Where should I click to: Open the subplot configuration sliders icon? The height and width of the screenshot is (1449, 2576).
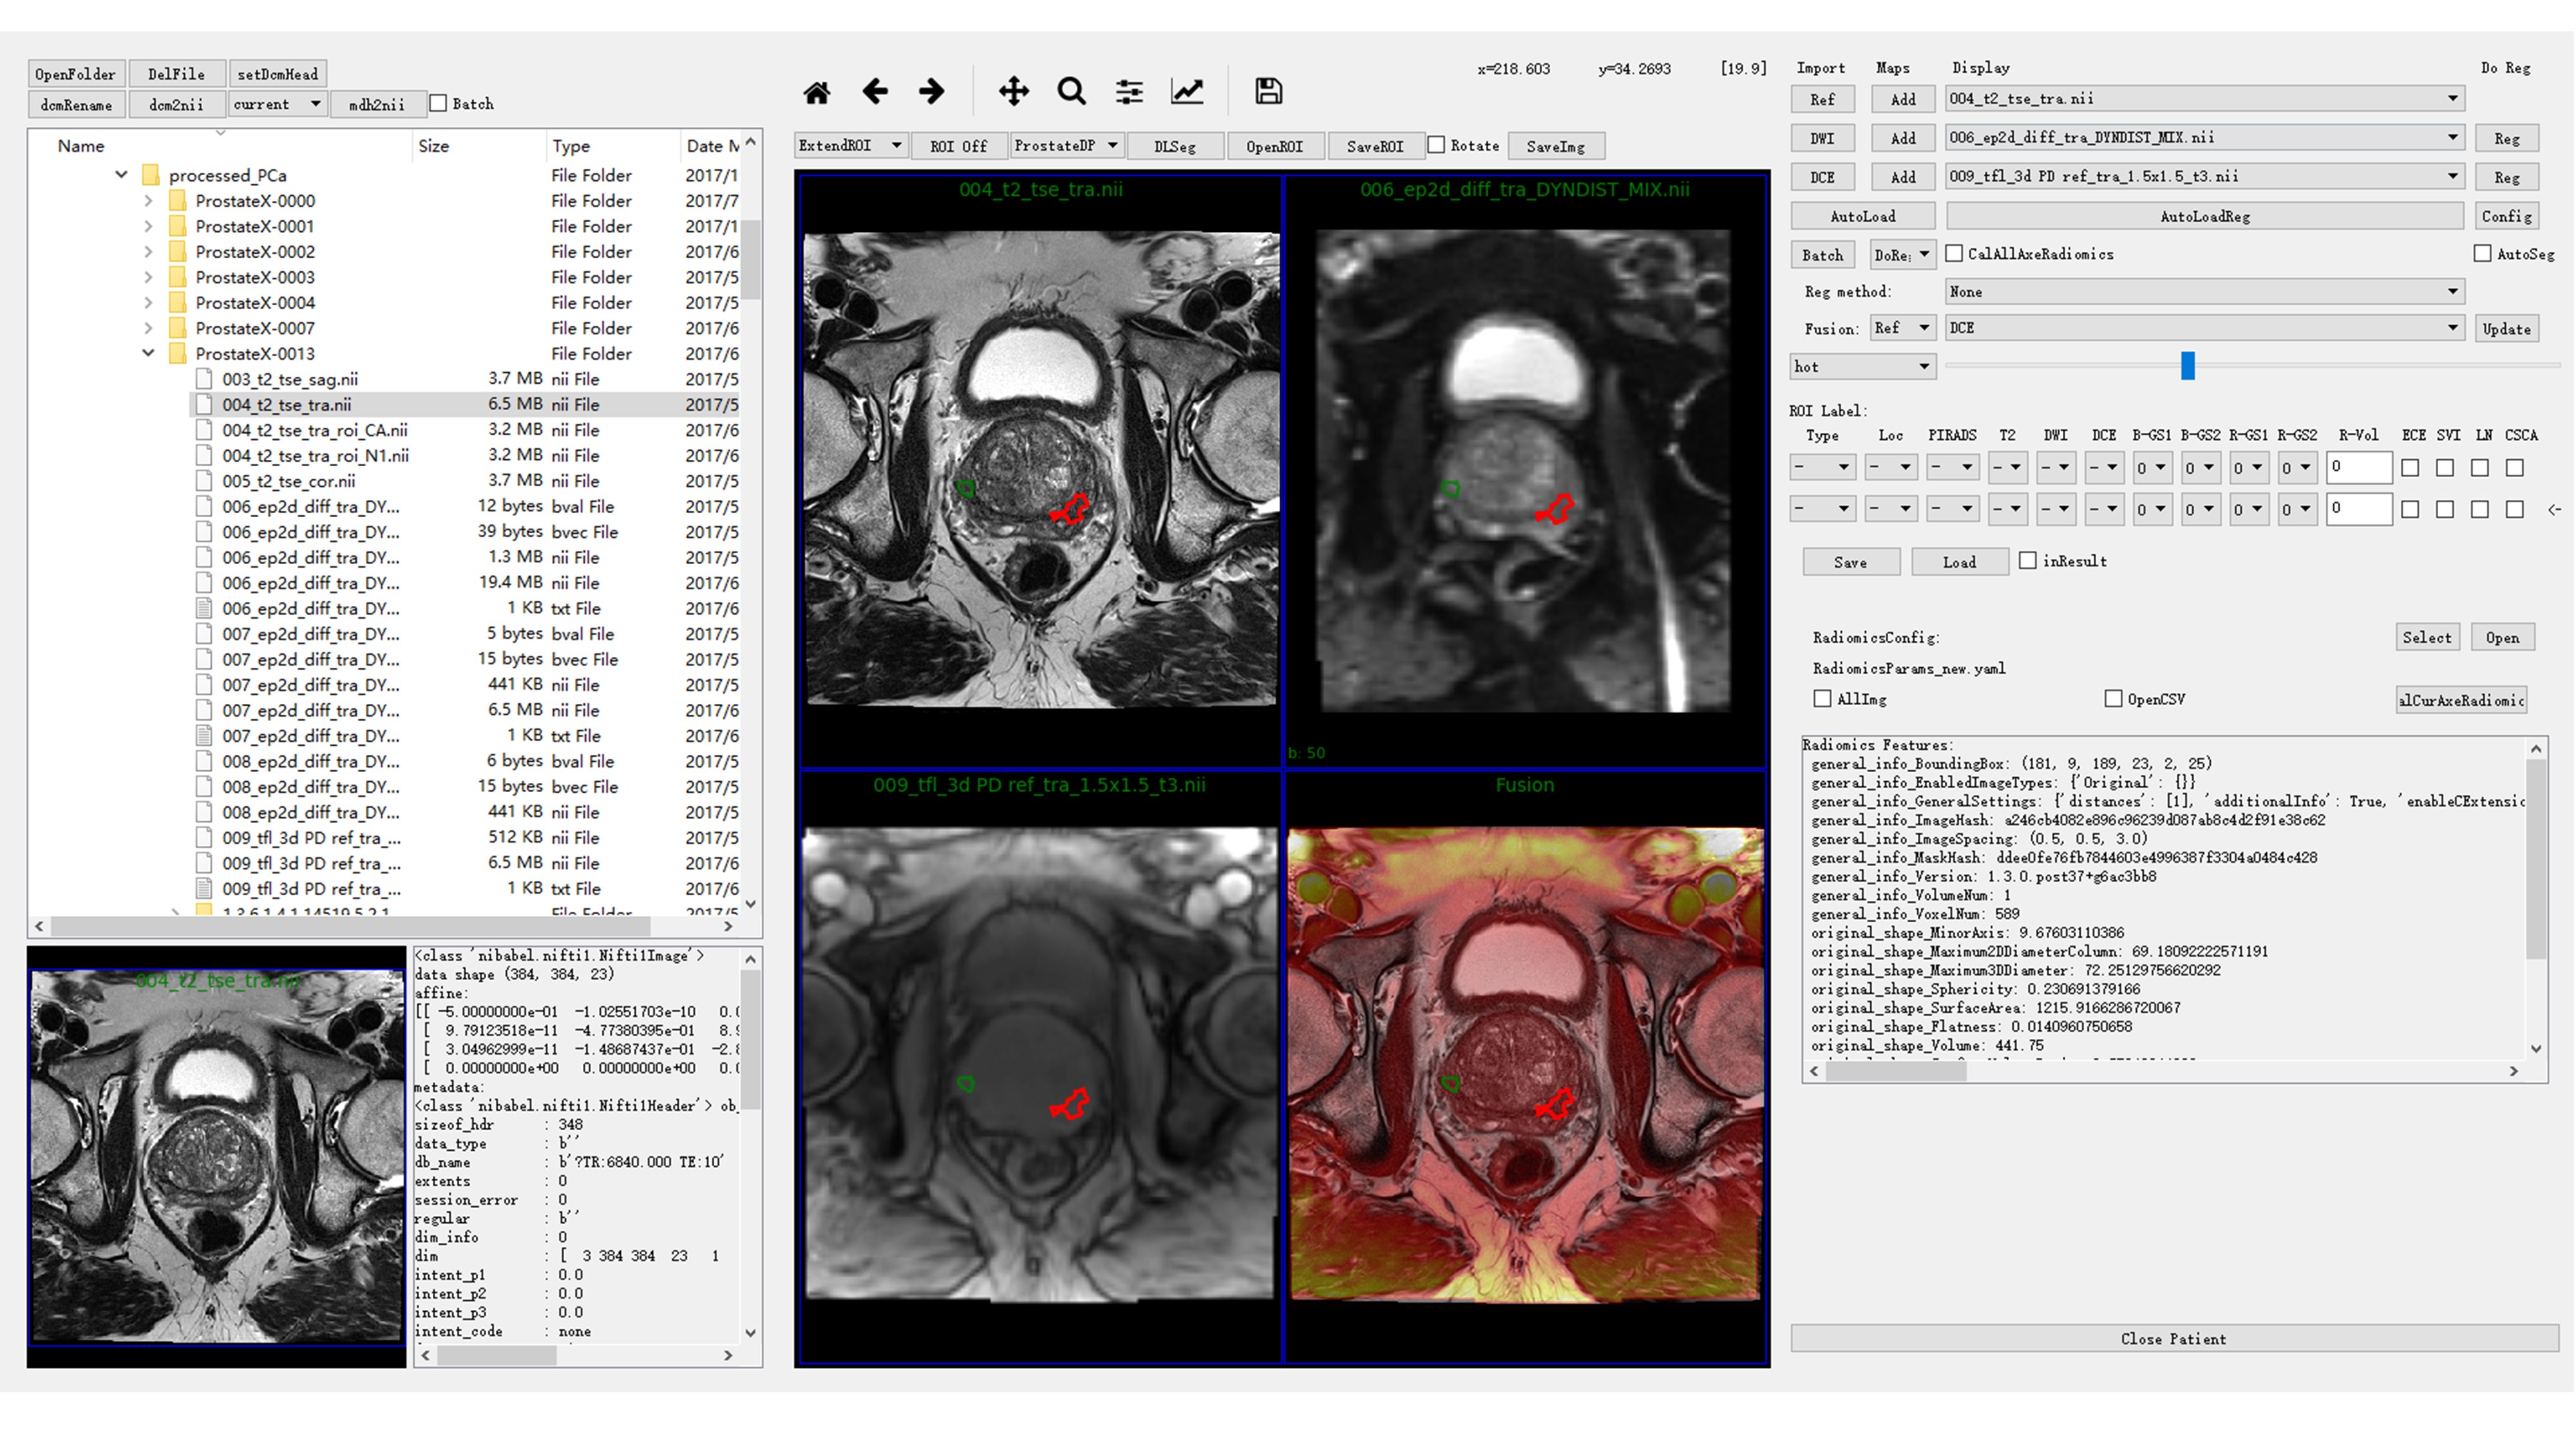pyautogui.click(x=1129, y=92)
